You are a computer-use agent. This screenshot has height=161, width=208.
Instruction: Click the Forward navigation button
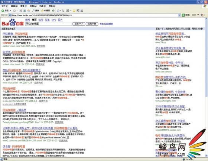pyautogui.click(x=14, y=11)
